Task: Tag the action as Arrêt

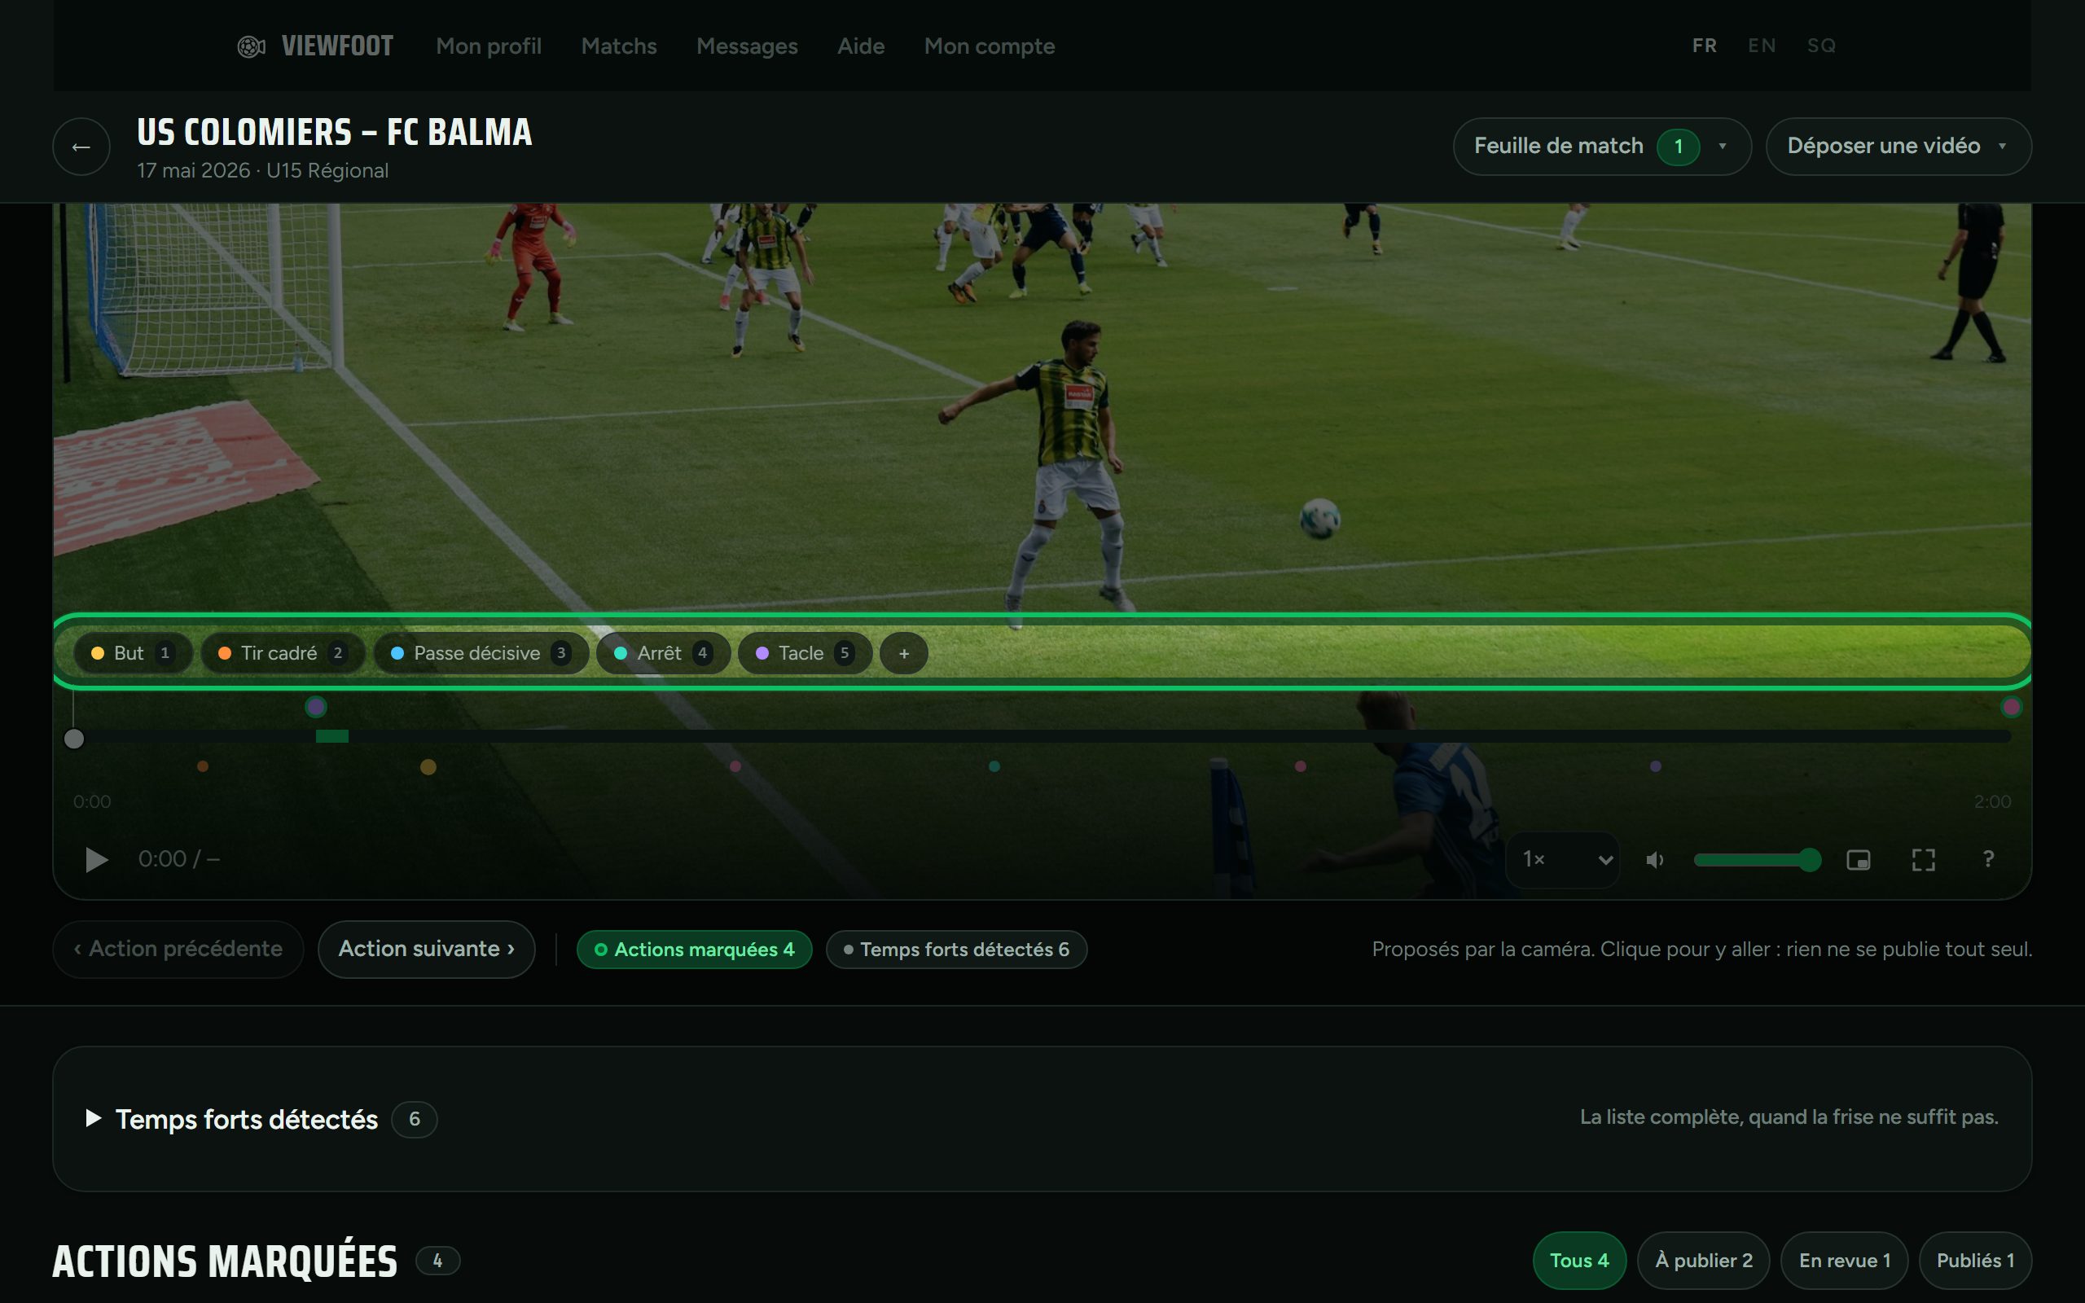Action: [664, 653]
